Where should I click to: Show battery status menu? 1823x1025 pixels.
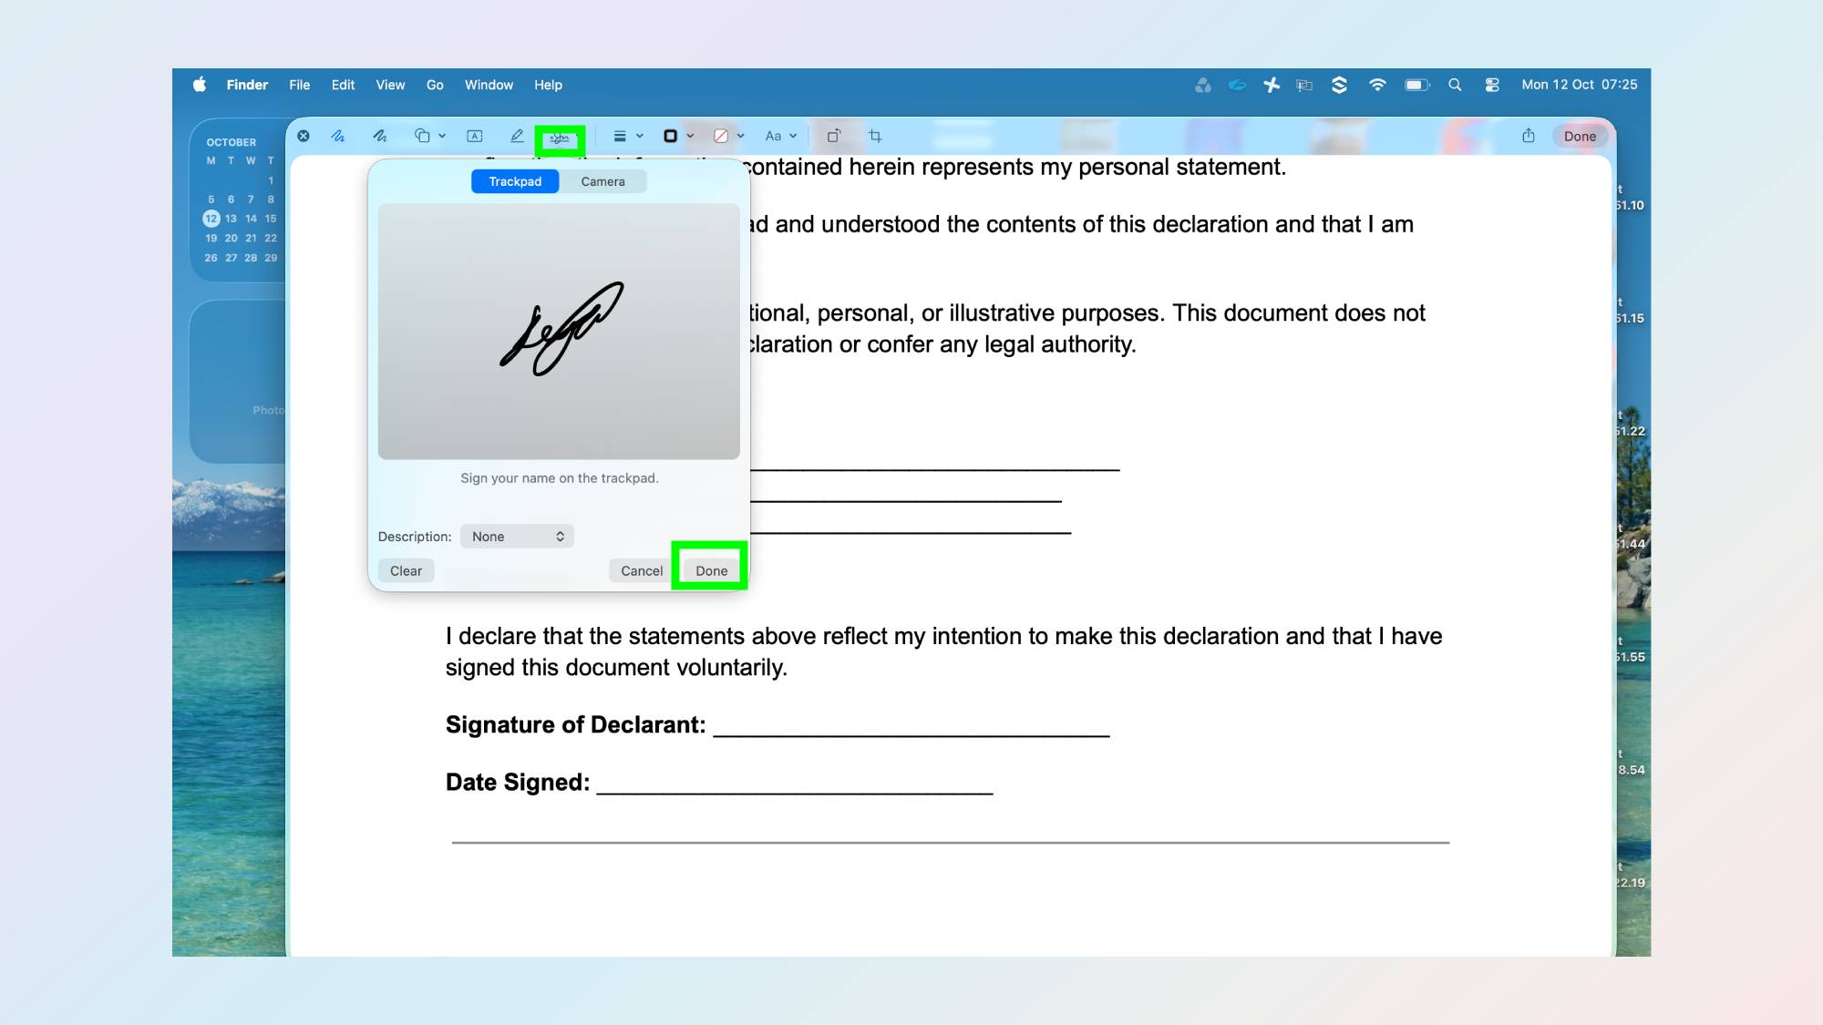point(1416,85)
